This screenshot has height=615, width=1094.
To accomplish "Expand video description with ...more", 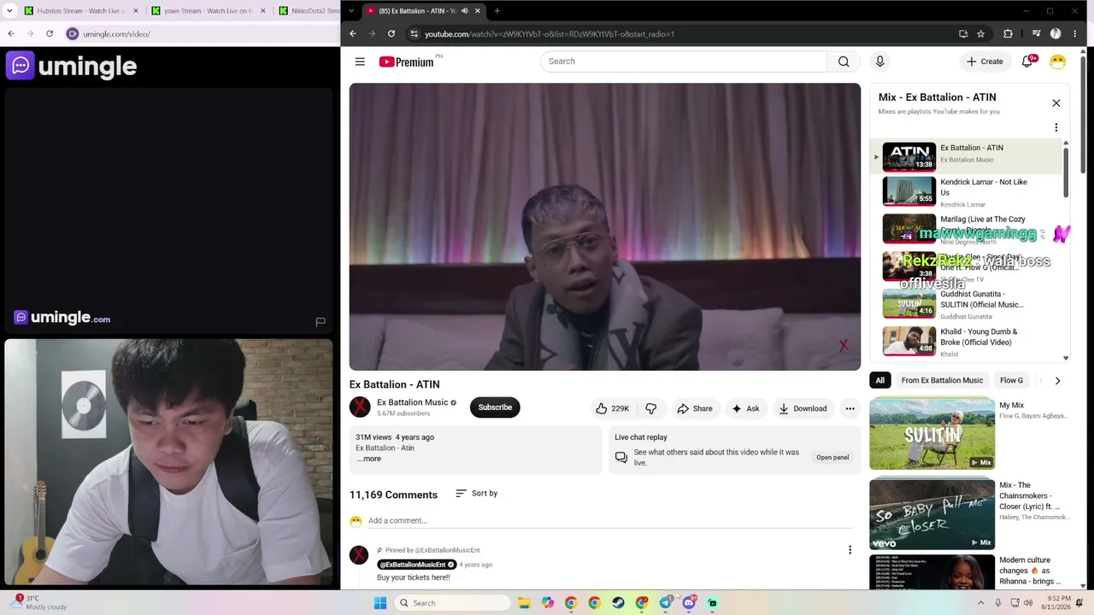I will (x=370, y=459).
